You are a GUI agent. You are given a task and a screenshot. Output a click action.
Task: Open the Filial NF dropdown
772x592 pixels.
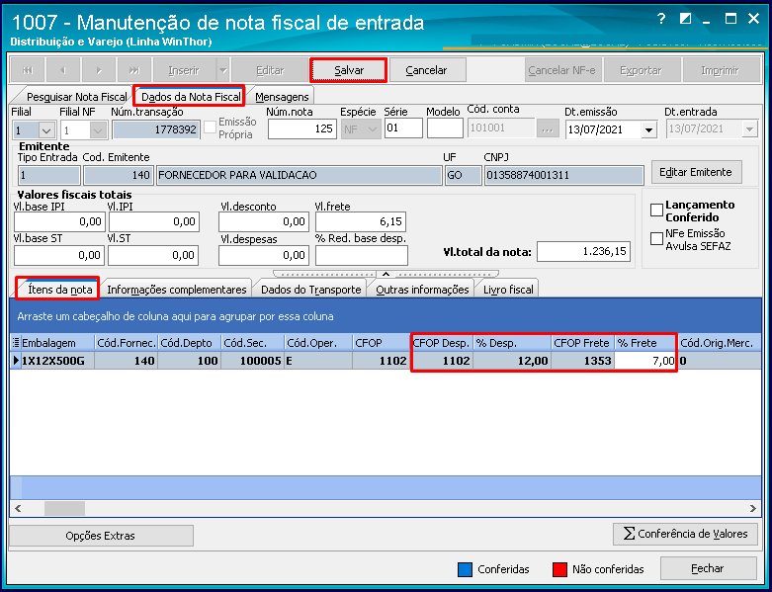pos(98,130)
